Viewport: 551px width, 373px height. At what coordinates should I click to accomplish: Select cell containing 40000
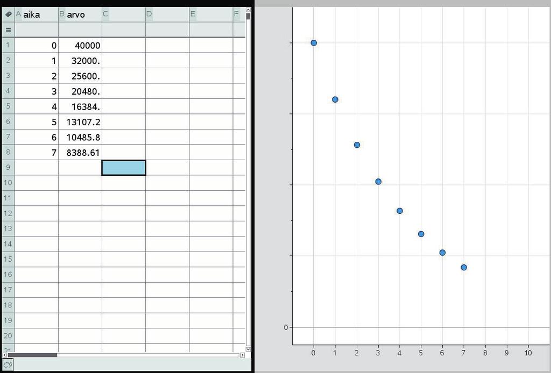80,45
